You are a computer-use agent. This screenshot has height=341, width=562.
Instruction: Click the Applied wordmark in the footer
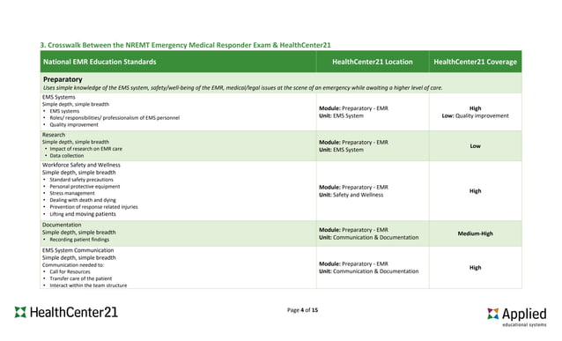tap(524, 314)
